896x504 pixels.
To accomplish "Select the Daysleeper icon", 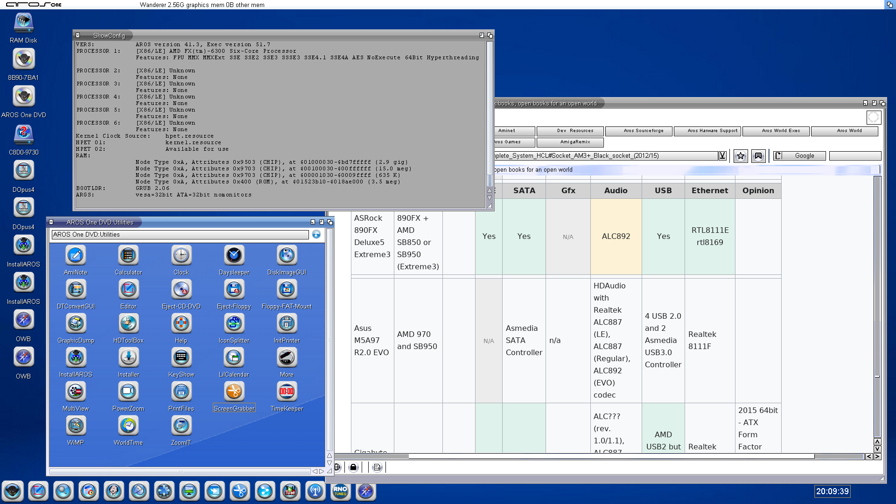I will coord(234,255).
